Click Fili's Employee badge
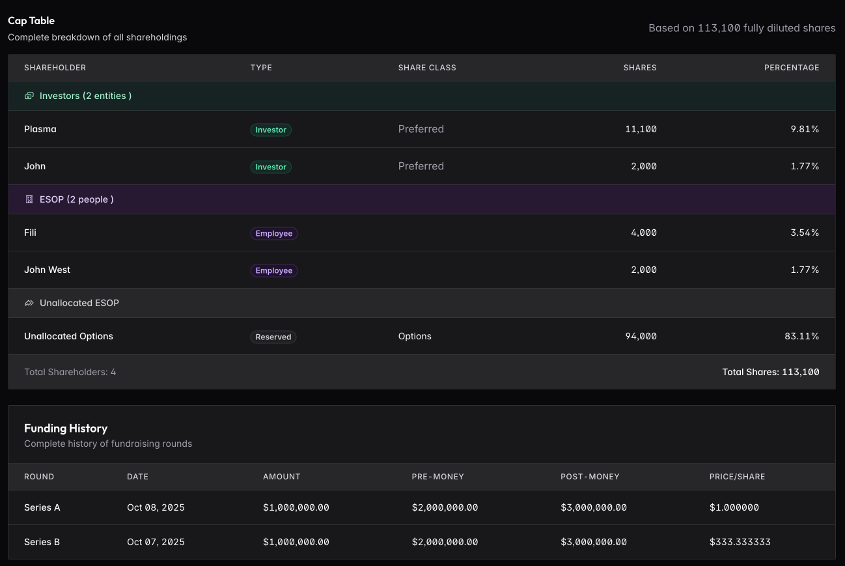This screenshot has height=566, width=845. click(x=273, y=233)
